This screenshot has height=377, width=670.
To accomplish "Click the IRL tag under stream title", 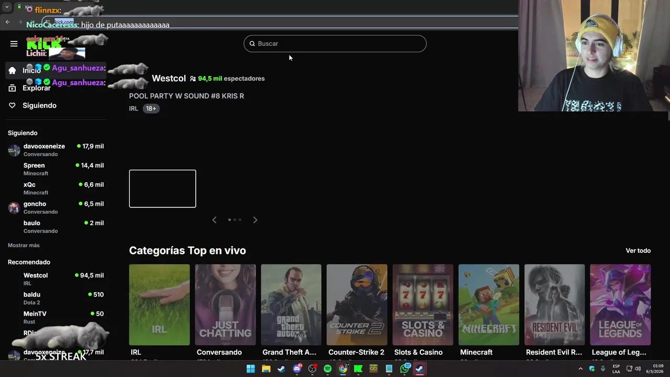I will [133, 108].
